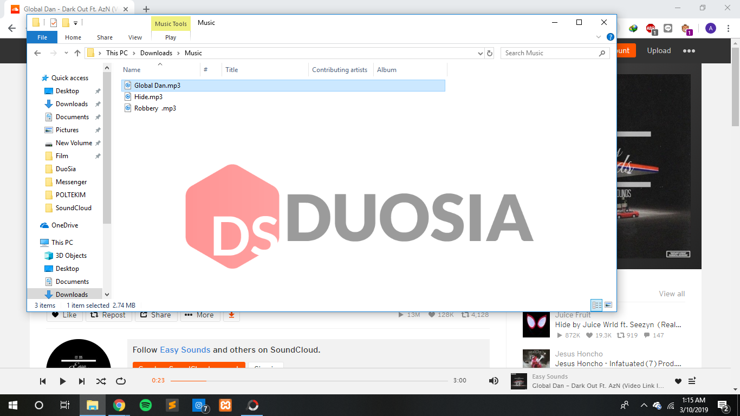Open Windows Start menu
The height and width of the screenshot is (416, 740).
[13, 405]
